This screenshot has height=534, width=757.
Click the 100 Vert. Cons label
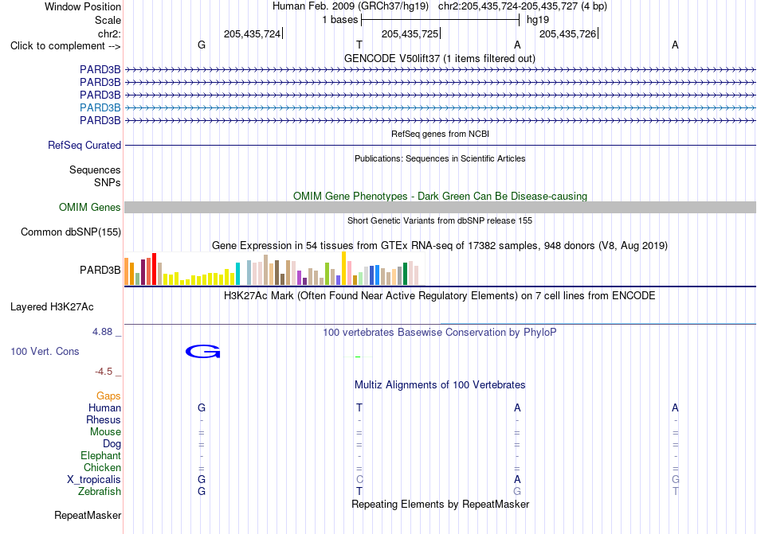45,351
